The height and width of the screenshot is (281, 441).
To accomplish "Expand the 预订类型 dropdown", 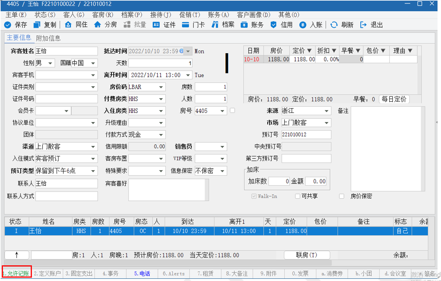I will point(93,171).
